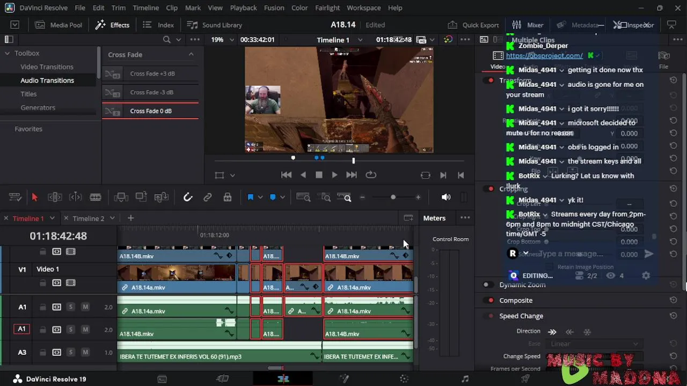Collapse the Toolbox tree section

click(8, 53)
